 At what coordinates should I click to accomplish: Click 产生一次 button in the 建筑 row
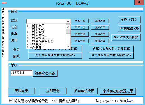point(80,21)
